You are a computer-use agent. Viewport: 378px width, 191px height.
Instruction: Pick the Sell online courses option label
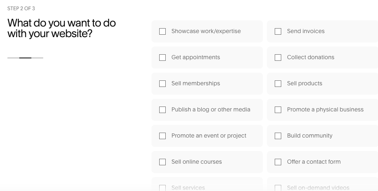pyautogui.click(x=197, y=162)
